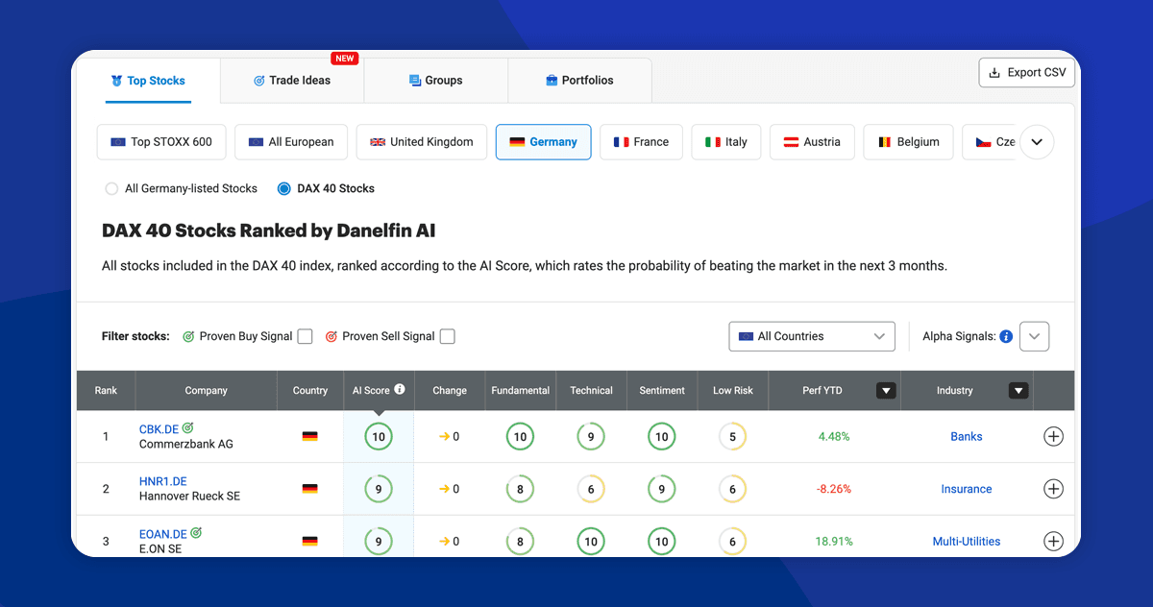This screenshot has height=607, width=1153.
Task: Click the buy signal icon beside CBK.DE
Action: tap(188, 428)
